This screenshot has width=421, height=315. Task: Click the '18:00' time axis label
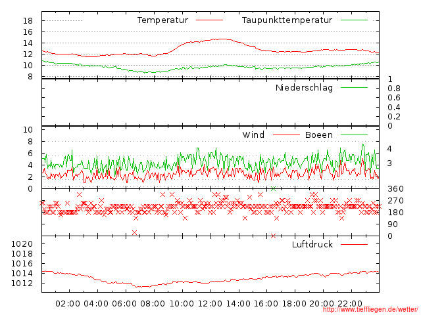[x=294, y=304]
